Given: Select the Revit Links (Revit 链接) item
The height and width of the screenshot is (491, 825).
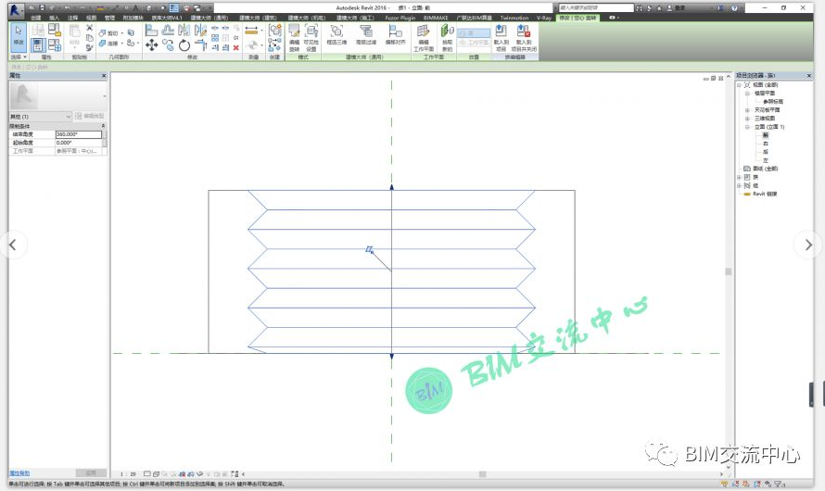Looking at the screenshot, I should pyautogui.click(x=765, y=194).
